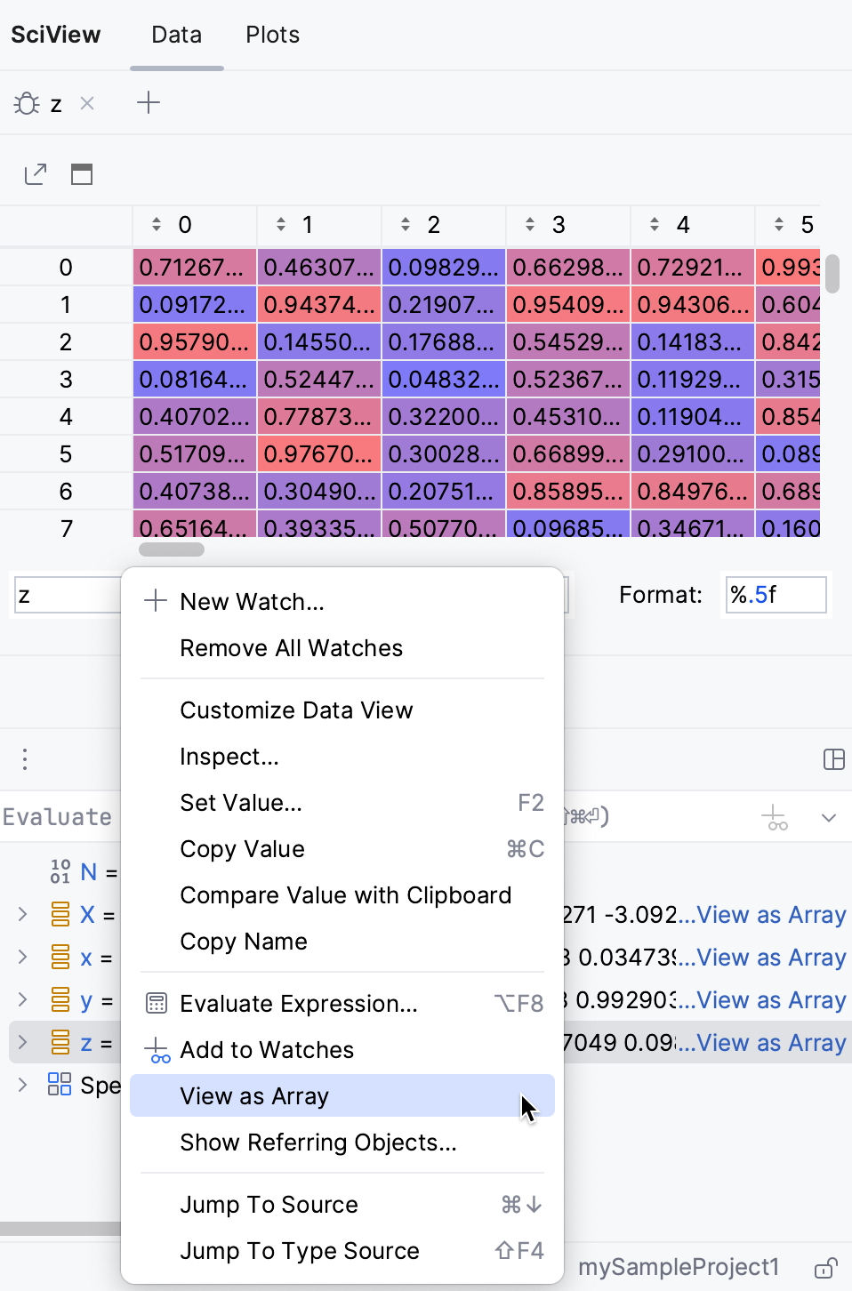Click the window layout icon above the table
Viewport: 852px width, 1291px height.
[x=82, y=174]
